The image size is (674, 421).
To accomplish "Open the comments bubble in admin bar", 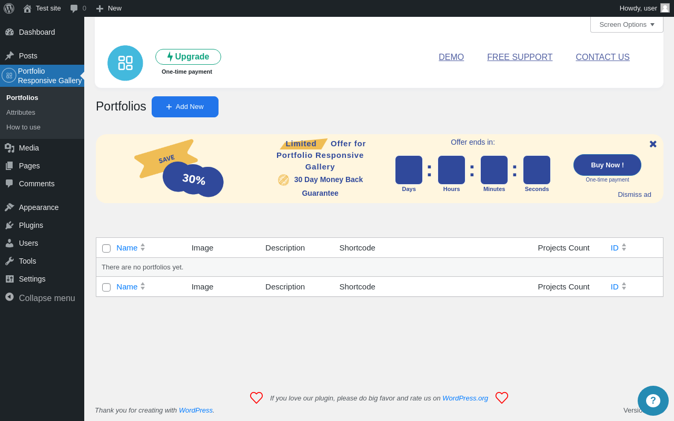I will coord(74,8).
